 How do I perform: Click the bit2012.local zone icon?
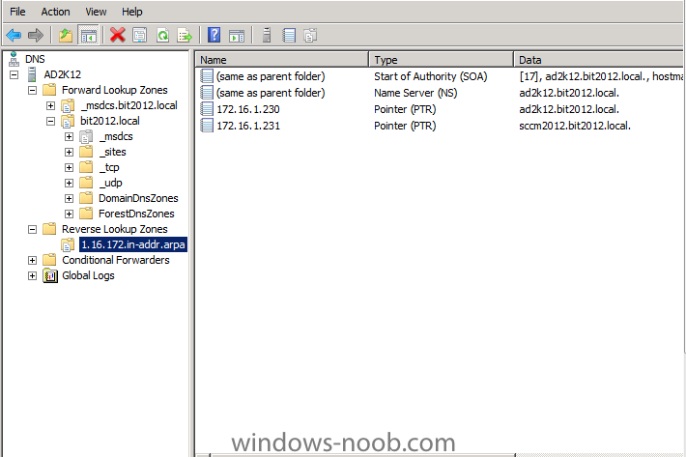pyautogui.click(x=68, y=121)
